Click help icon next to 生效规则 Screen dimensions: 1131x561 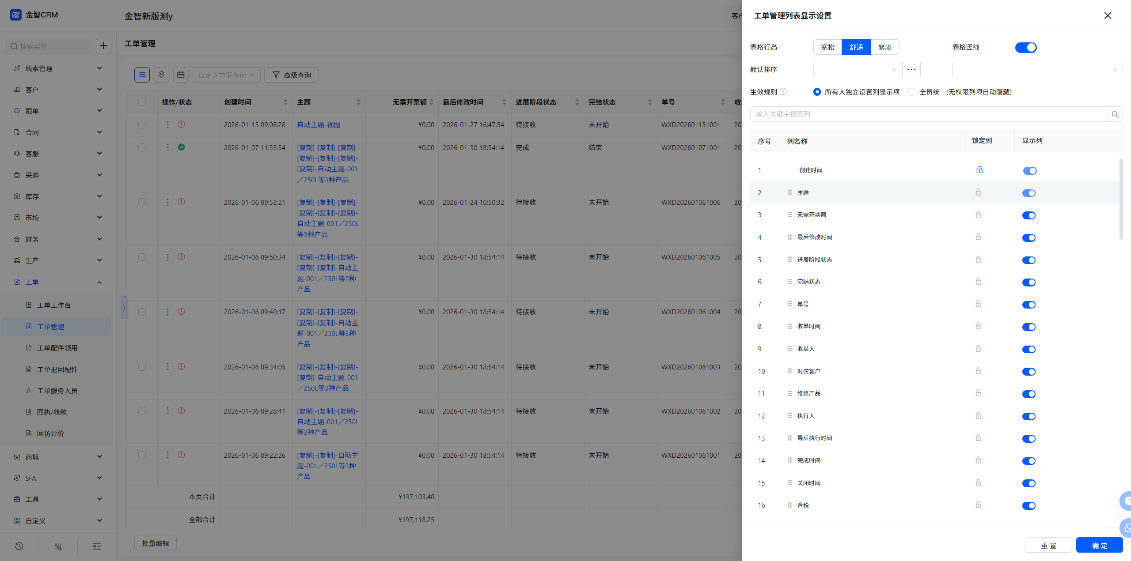tap(783, 92)
